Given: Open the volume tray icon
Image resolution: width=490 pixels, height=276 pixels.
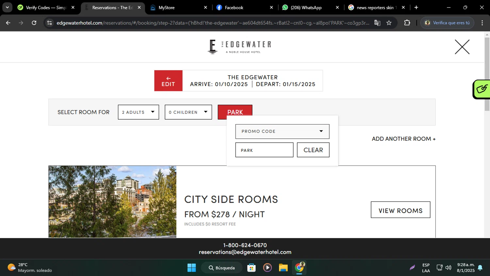Looking at the screenshot, I should click(448, 268).
